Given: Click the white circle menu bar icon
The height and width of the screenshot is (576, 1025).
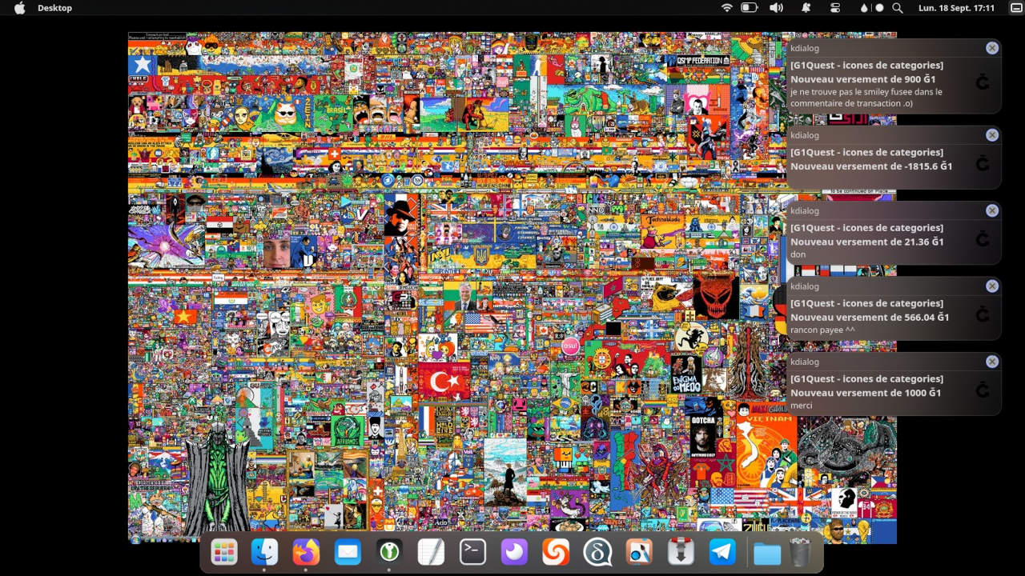Looking at the screenshot, I should click(x=879, y=7).
